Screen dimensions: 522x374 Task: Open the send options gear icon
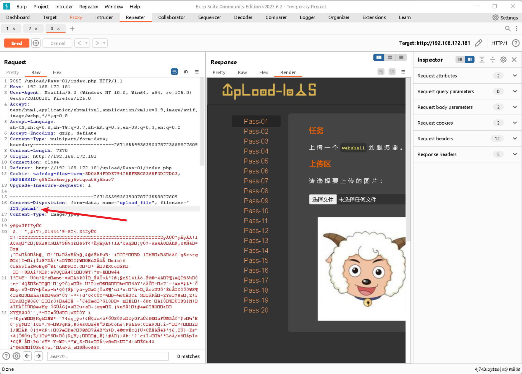(x=36, y=43)
